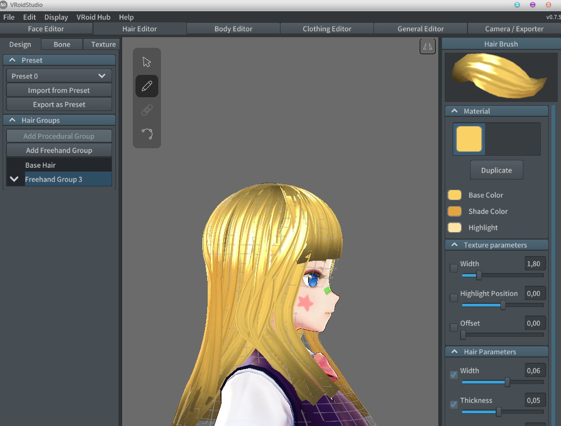561x426 pixels.
Task: Click Import from Preset button
Action: tap(59, 90)
